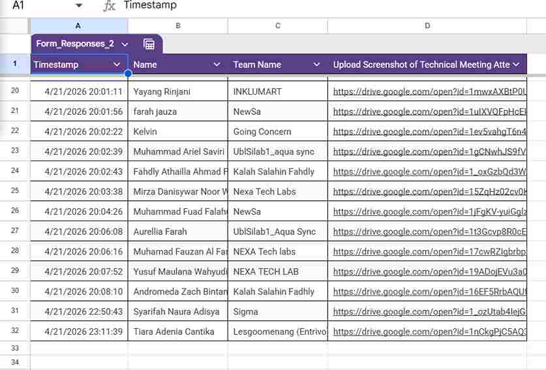Click the fx formula icon
This screenshot has width=546, height=370.
click(110, 6)
